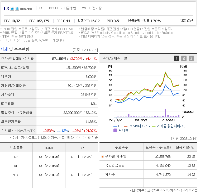Click shares held value 10,353,768

pos(163,157)
